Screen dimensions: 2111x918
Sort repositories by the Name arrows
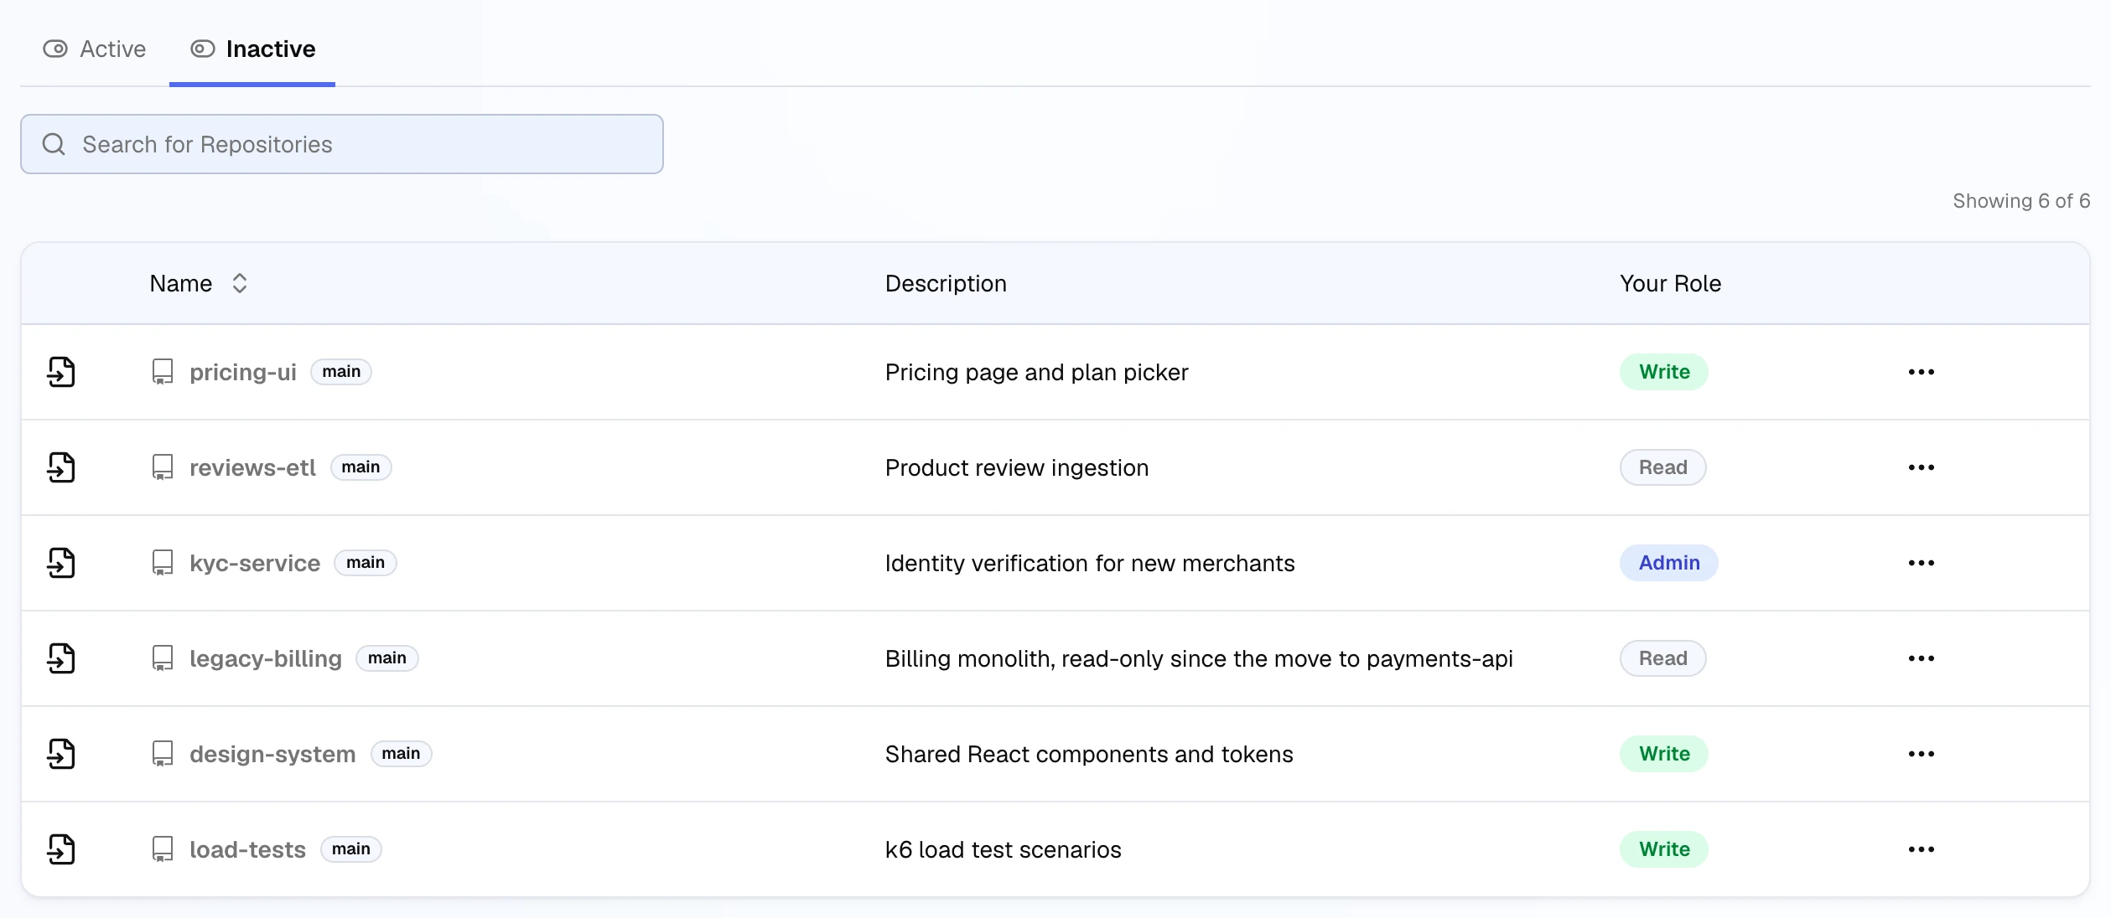click(240, 283)
